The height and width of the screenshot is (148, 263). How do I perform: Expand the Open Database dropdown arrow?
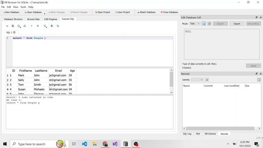click(x=44, y=13)
